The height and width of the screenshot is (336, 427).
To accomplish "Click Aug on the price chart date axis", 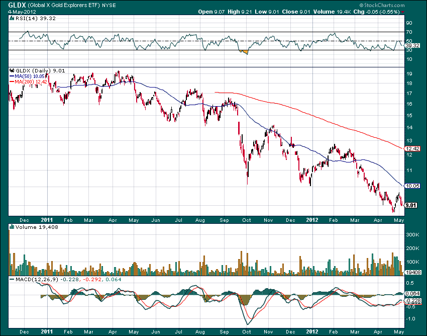I will 200,220.
